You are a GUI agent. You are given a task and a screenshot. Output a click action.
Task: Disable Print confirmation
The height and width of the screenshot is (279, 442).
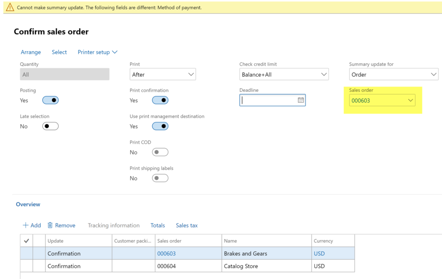(160, 100)
